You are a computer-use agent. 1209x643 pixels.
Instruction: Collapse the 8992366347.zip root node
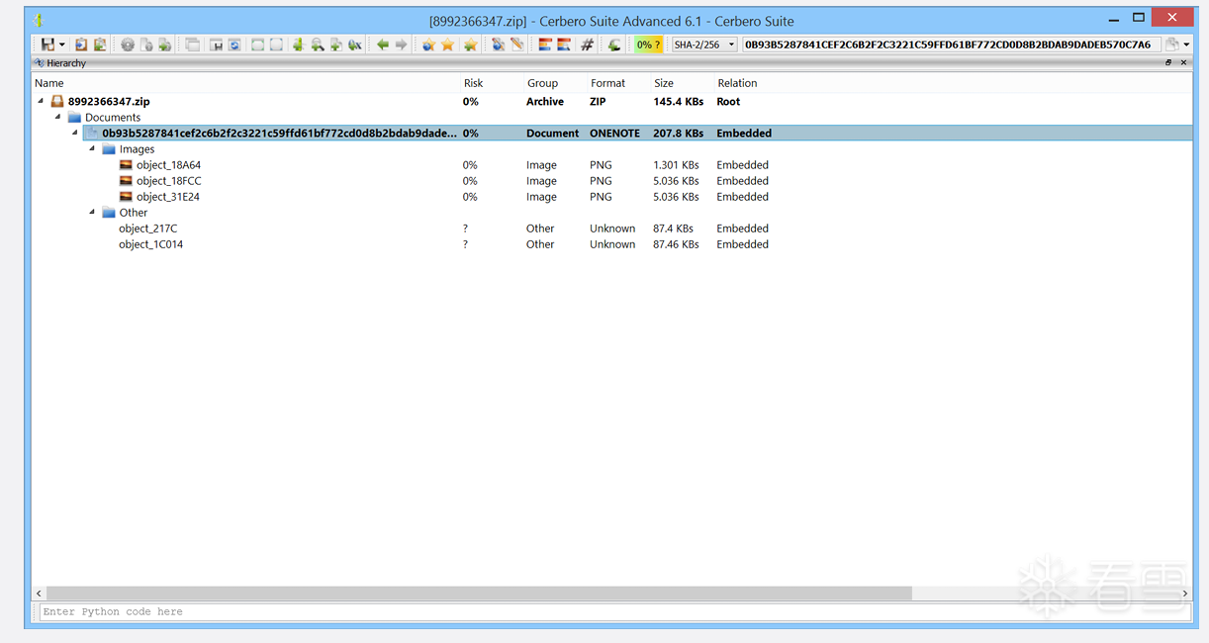[x=41, y=101]
